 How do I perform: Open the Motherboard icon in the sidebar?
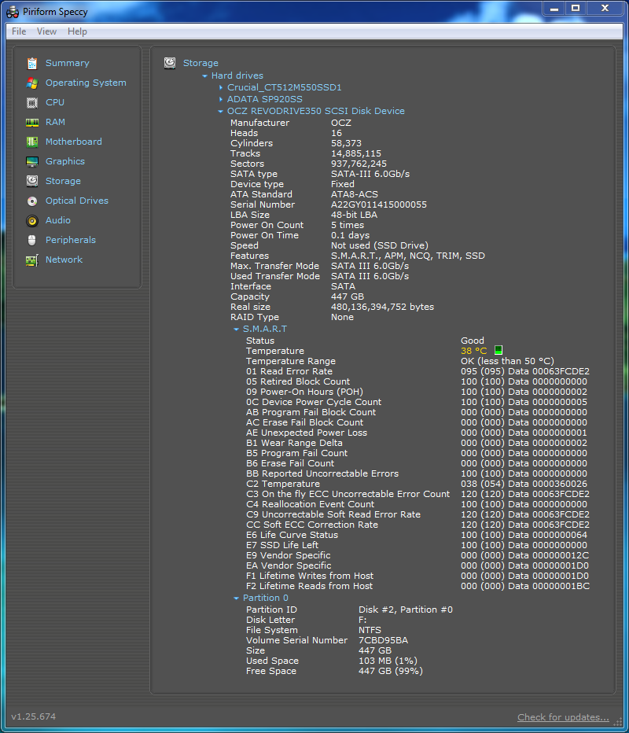pyautogui.click(x=32, y=142)
